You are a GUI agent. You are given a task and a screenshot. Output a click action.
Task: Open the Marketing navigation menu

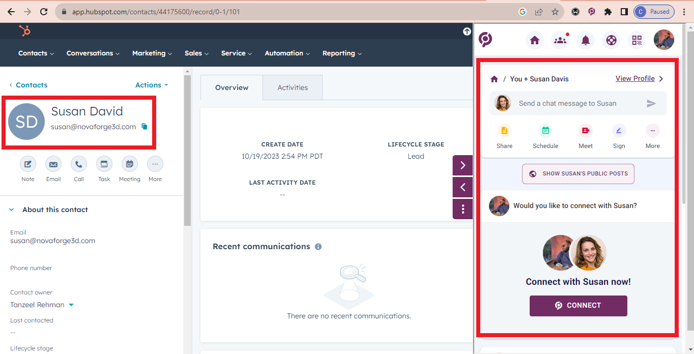(x=152, y=53)
